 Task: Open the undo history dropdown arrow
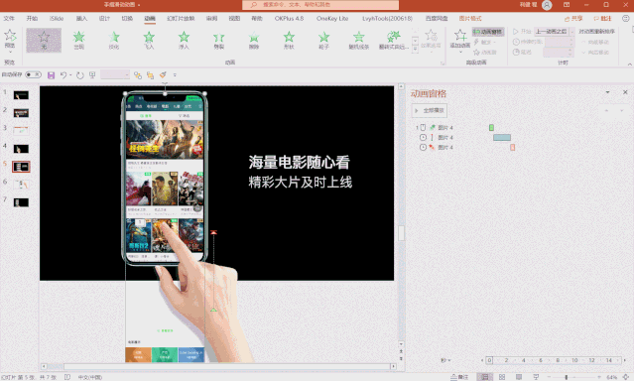70,75
